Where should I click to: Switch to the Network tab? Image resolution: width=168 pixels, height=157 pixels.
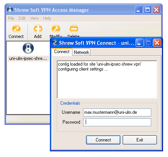[x=82, y=52]
